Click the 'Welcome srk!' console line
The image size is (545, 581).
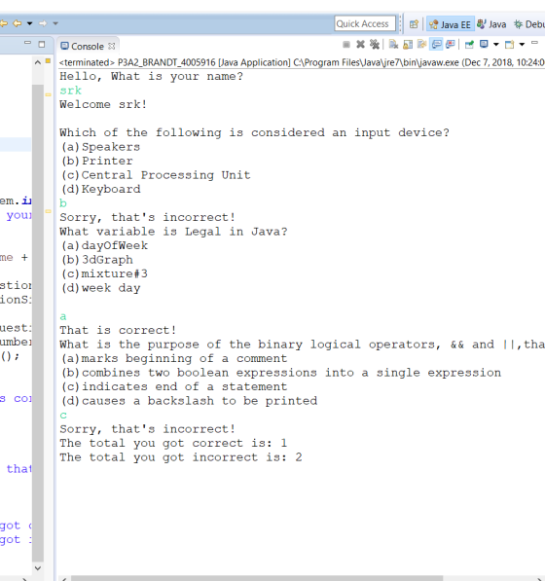103,105
